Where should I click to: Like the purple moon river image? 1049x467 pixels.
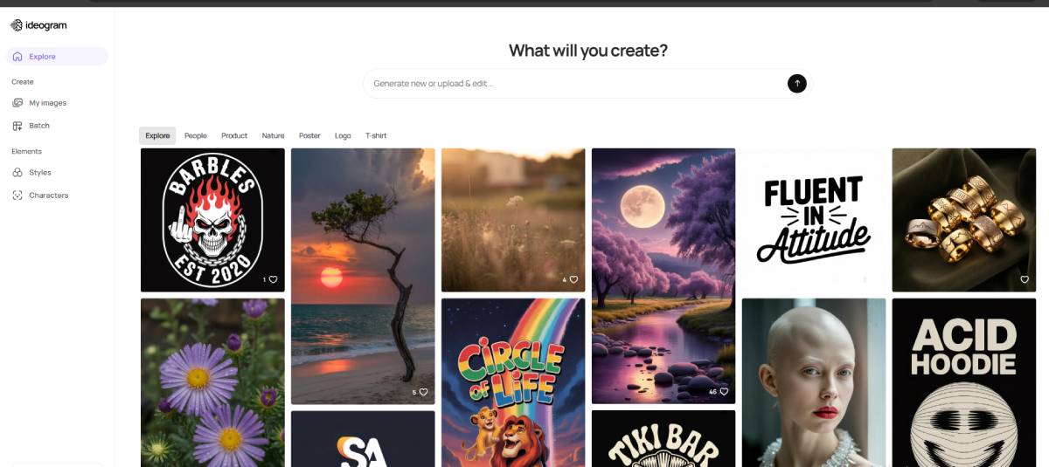[x=724, y=392]
